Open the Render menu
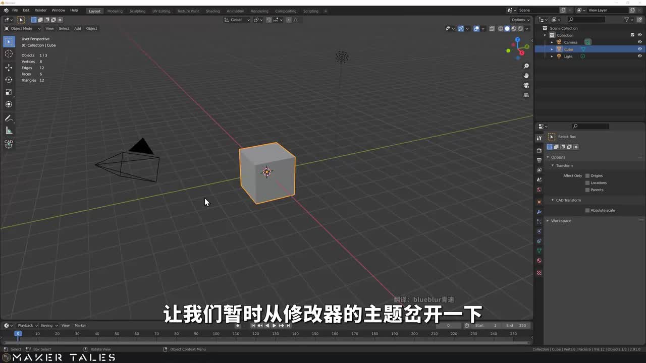 click(x=40, y=10)
